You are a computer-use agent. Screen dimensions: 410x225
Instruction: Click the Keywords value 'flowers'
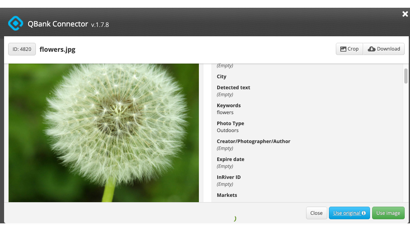click(225, 112)
